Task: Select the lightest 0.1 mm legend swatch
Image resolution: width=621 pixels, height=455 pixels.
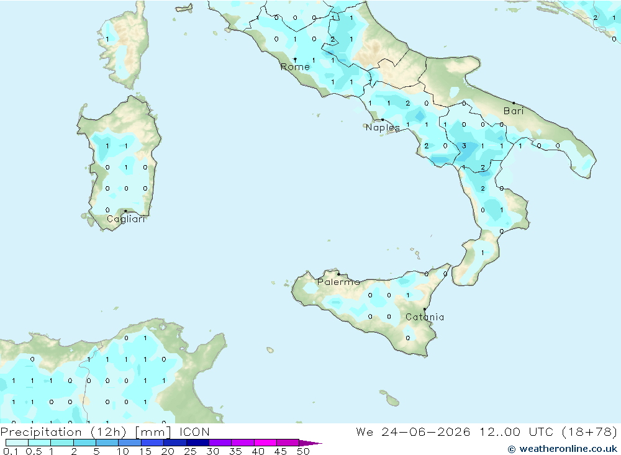Action: [x=17, y=443]
